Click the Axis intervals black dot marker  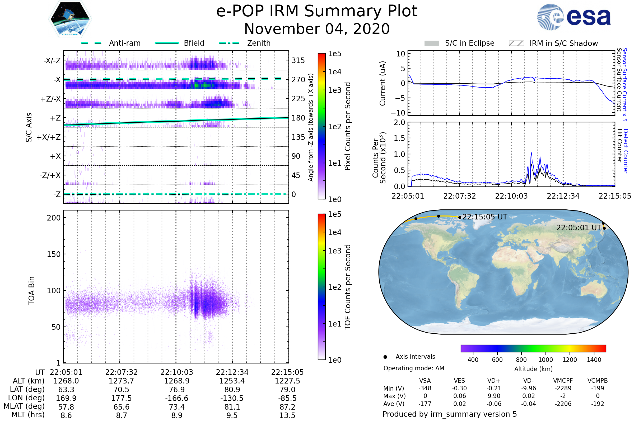pyautogui.click(x=385, y=357)
